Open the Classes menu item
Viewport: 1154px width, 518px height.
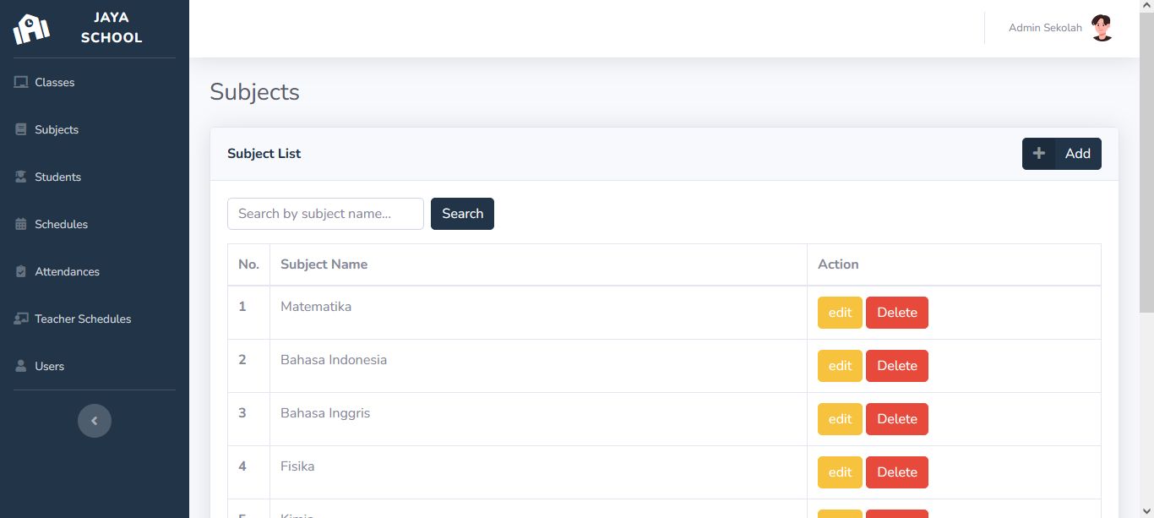95,82
